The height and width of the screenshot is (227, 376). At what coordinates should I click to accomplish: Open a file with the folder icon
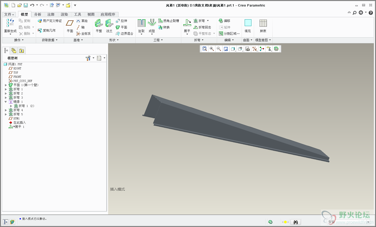pyautogui.click(x=19, y=5)
